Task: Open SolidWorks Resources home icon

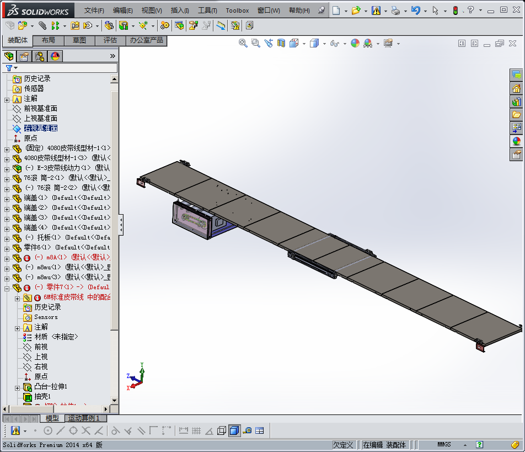Action: (516, 88)
